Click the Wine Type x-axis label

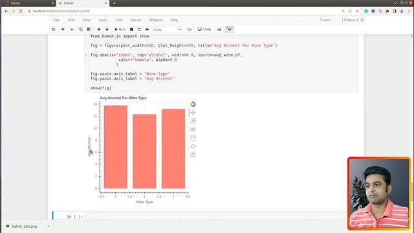point(144,202)
